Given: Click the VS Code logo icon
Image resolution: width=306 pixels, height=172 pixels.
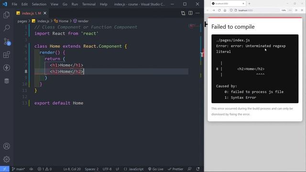Looking at the screenshot, I should [5, 4].
